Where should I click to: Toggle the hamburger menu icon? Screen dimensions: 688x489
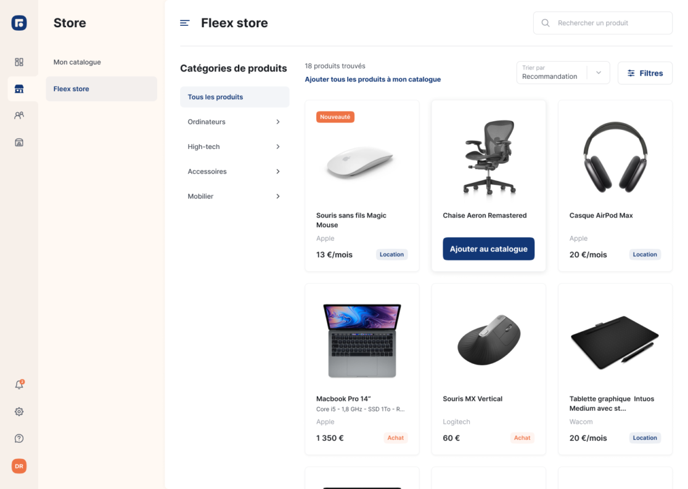coord(185,23)
